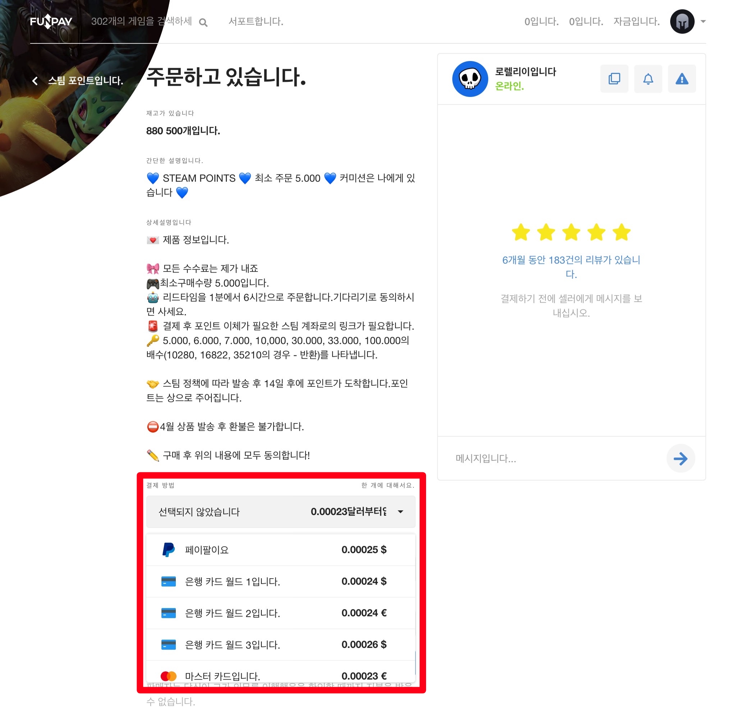This screenshot has width=736, height=718.
Task: Click the FunPay logo
Action: point(51,22)
